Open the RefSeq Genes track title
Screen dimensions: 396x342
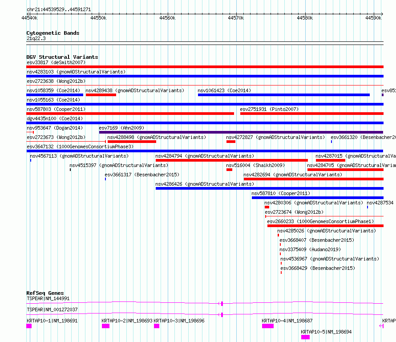coord(45,293)
